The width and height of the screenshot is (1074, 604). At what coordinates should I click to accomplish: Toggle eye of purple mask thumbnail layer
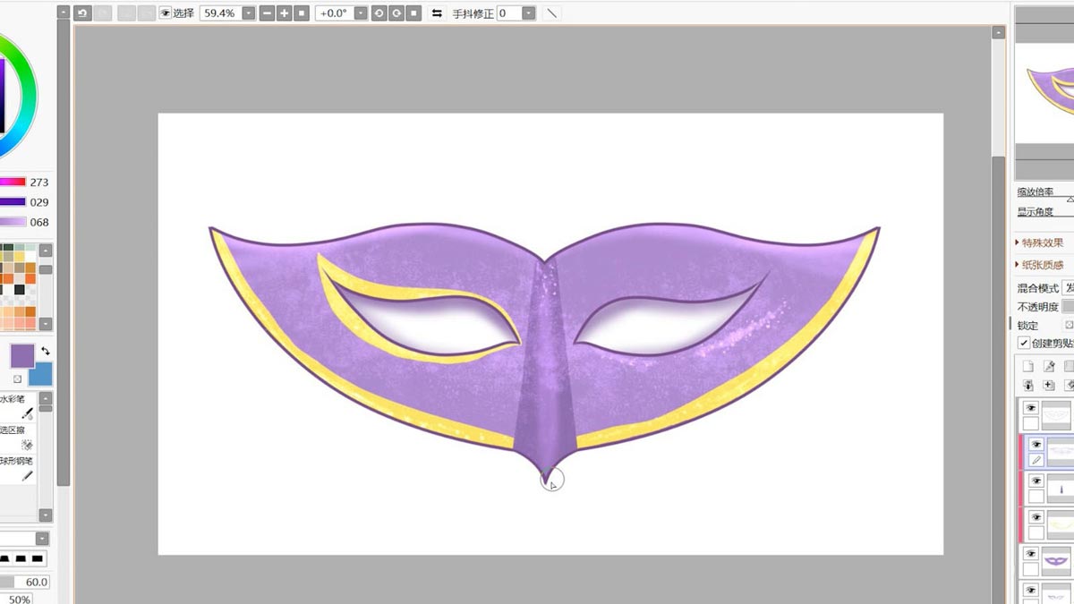coord(1031,554)
